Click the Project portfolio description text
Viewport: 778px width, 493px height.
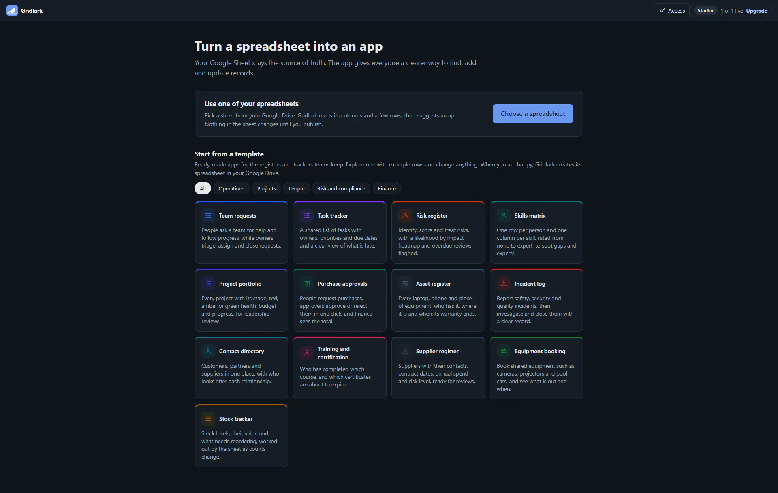pyautogui.click(x=240, y=310)
